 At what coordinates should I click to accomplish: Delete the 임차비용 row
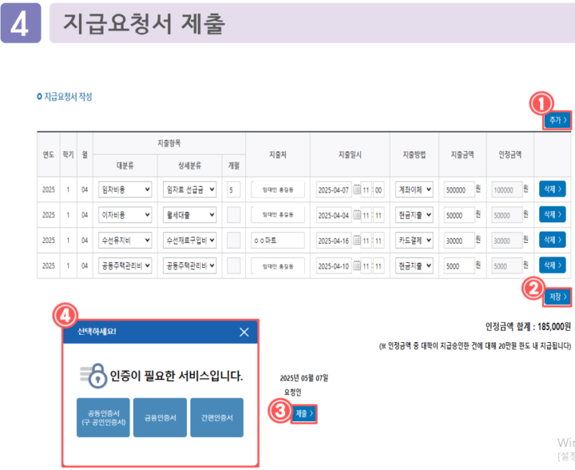click(x=552, y=189)
